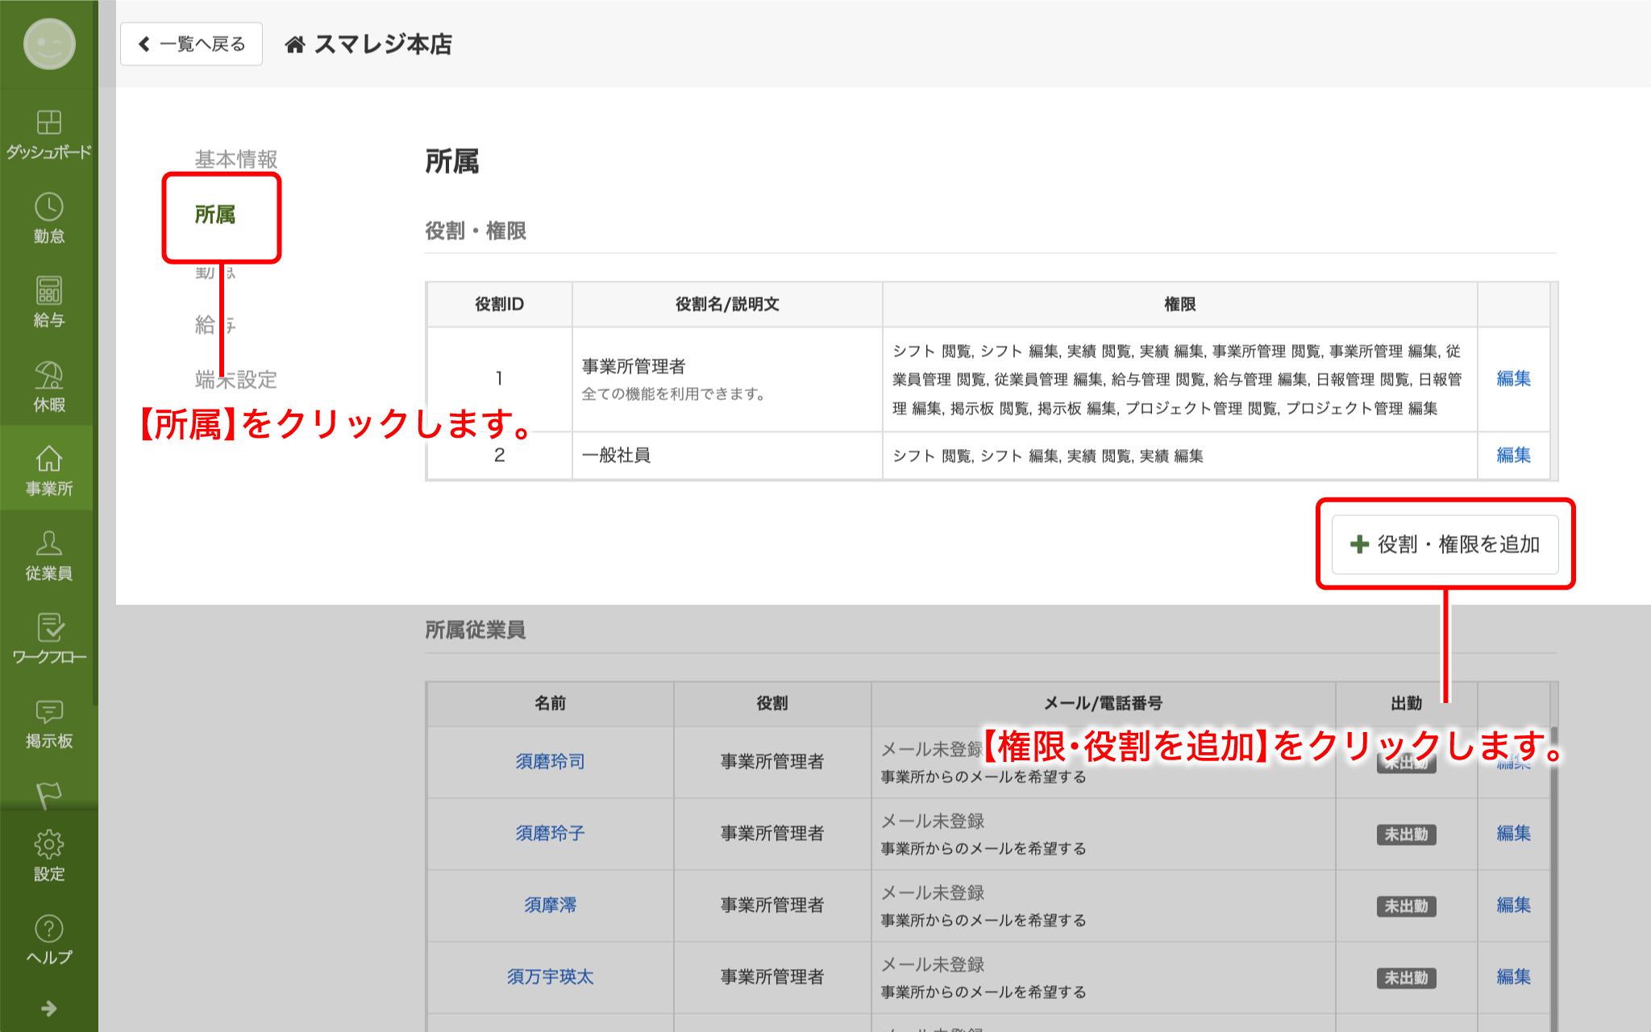This screenshot has height=1032, width=1651.
Task: Click the 役割ID column header
Action: click(x=499, y=304)
